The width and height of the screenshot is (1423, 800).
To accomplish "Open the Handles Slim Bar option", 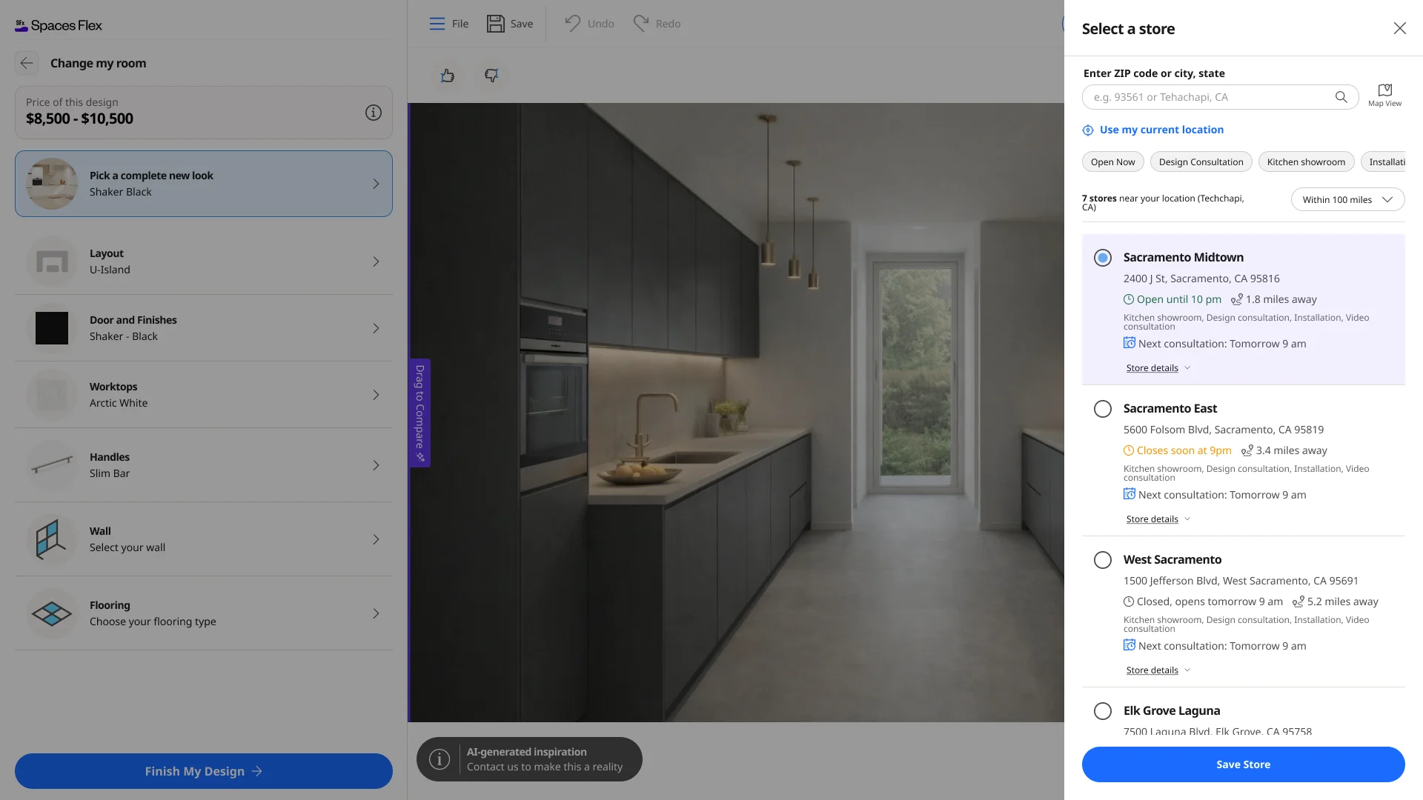I will click(204, 465).
